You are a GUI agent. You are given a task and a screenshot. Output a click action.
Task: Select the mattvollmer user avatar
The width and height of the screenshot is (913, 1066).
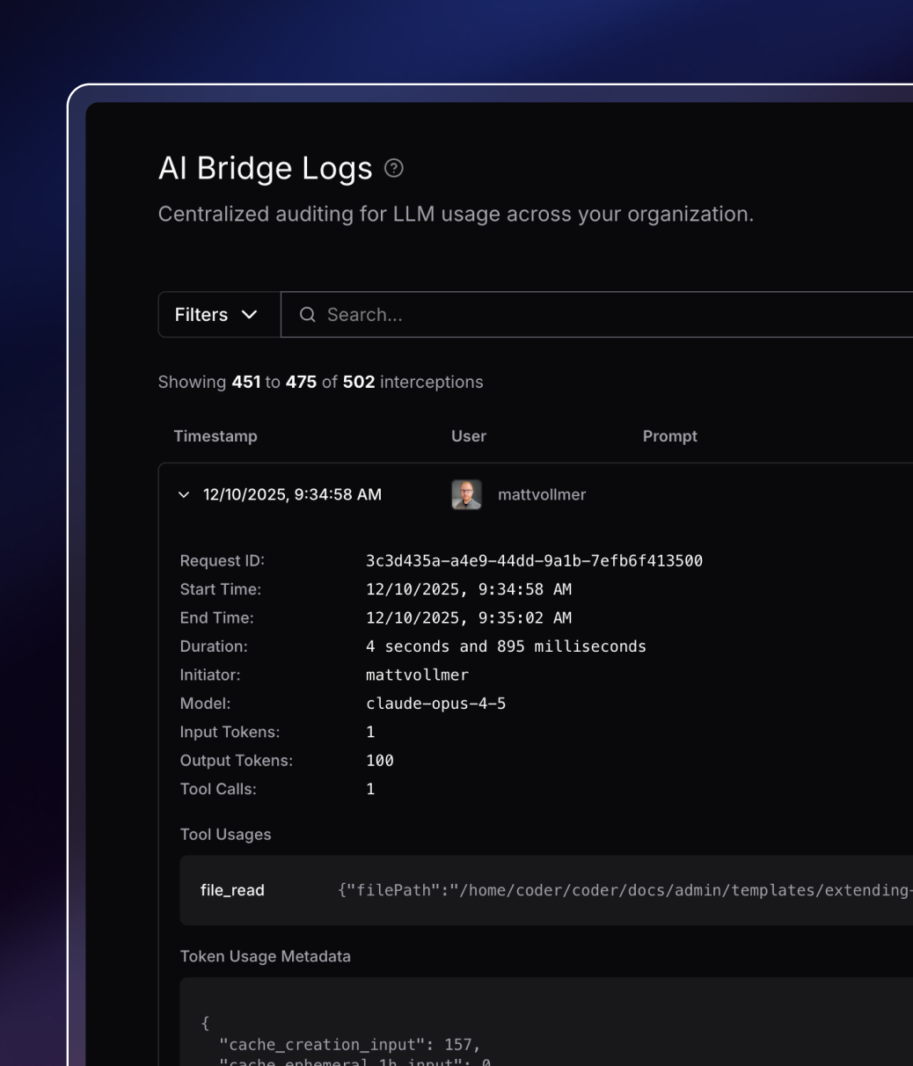(x=467, y=494)
